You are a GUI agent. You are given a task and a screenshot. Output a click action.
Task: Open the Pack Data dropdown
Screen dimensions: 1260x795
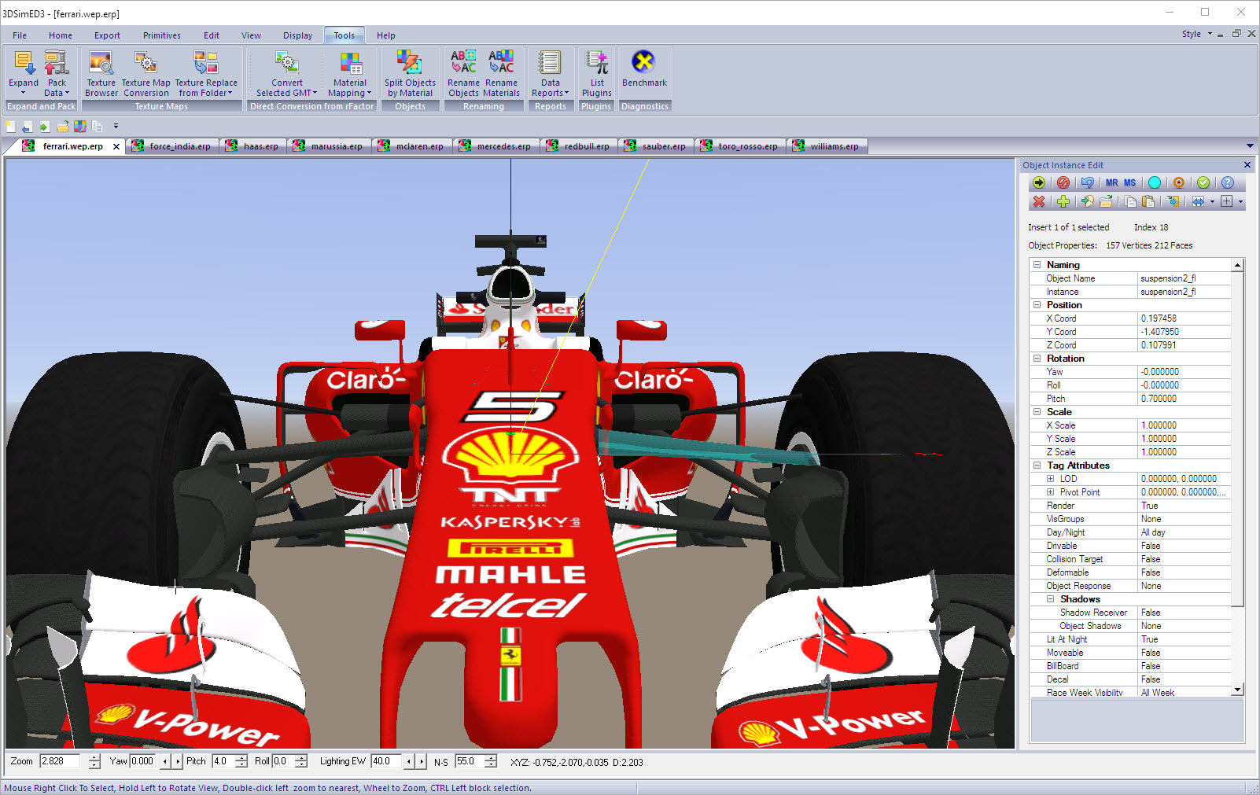[57, 73]
